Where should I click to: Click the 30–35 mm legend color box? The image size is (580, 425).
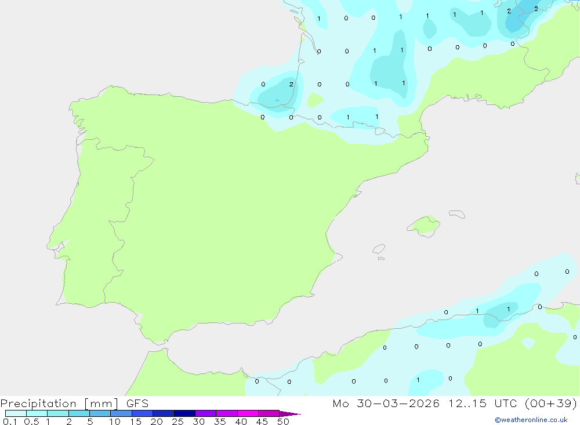[205, 413]
